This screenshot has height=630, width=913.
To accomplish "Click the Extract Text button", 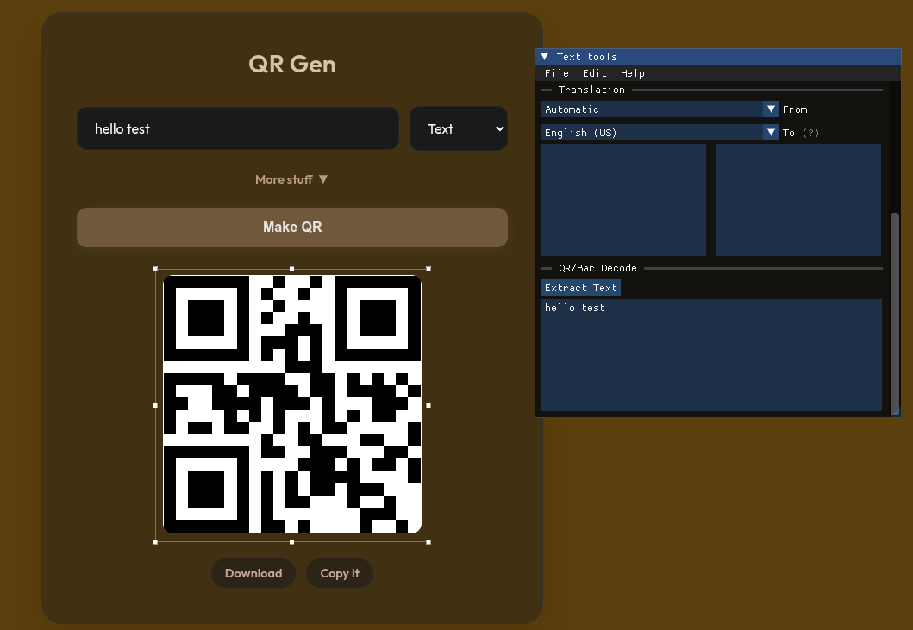I will (581, 288).
